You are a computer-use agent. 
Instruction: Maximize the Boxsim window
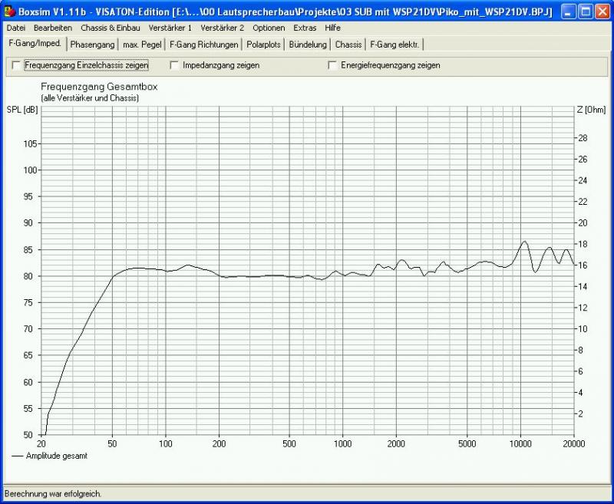pyautogui.click(x=585, y=12)
